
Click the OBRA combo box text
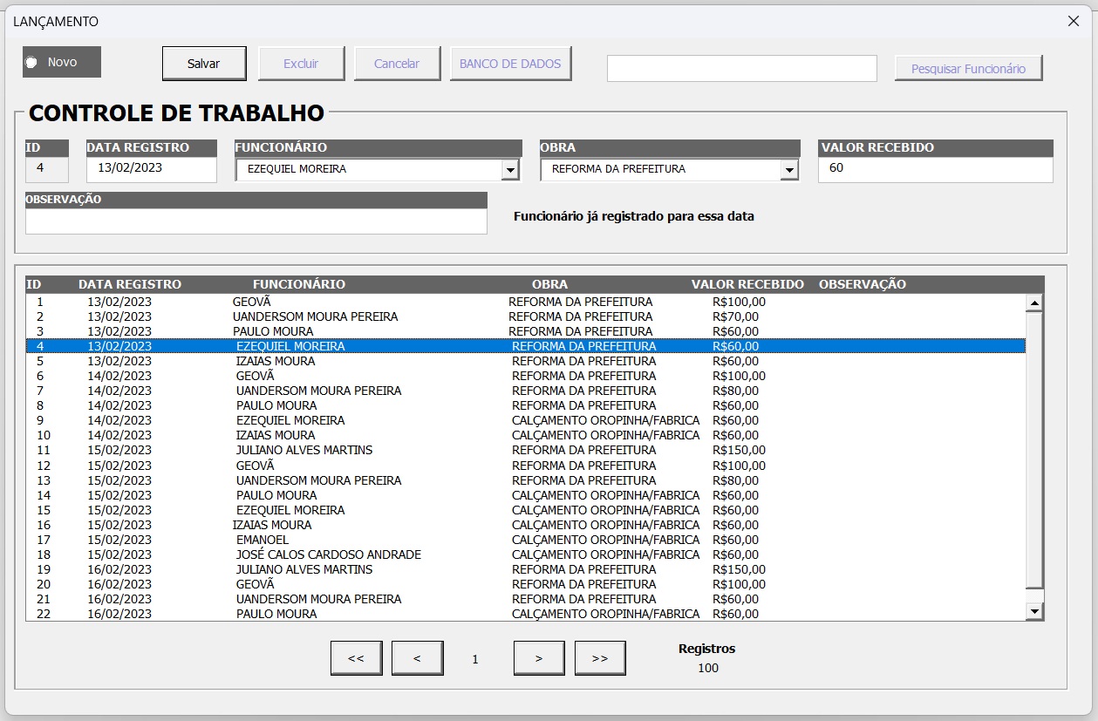(661, 170)
